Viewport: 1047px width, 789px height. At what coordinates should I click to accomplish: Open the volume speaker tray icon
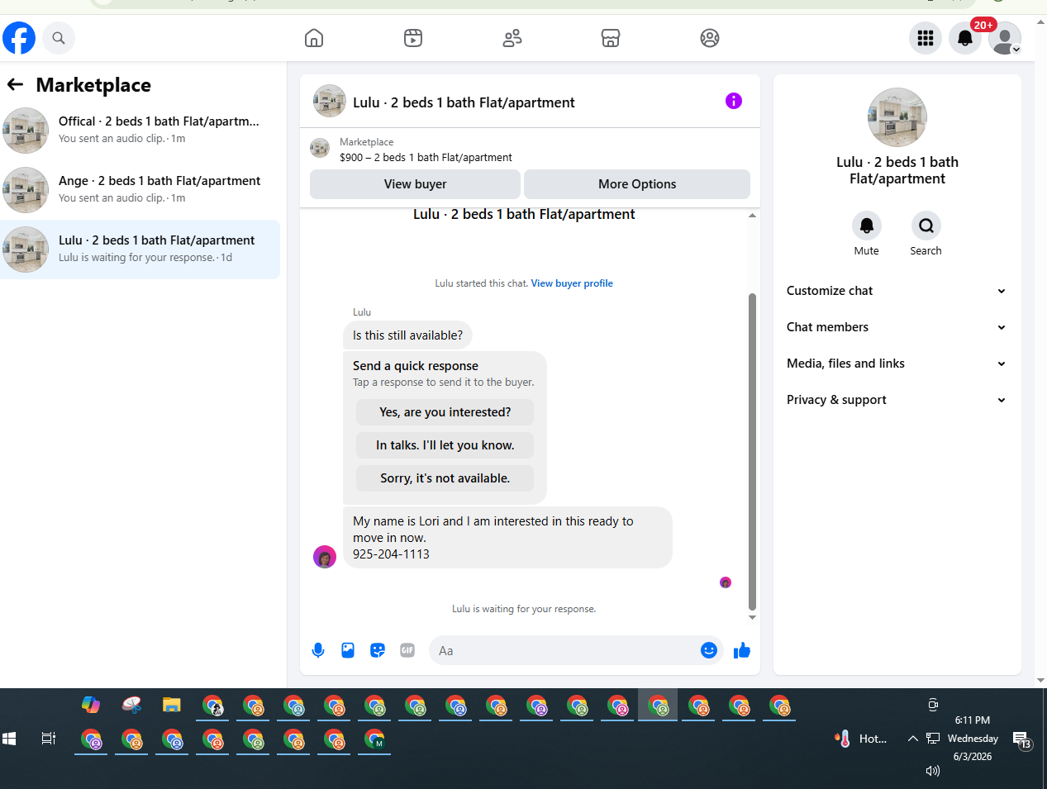coord(933,770)
